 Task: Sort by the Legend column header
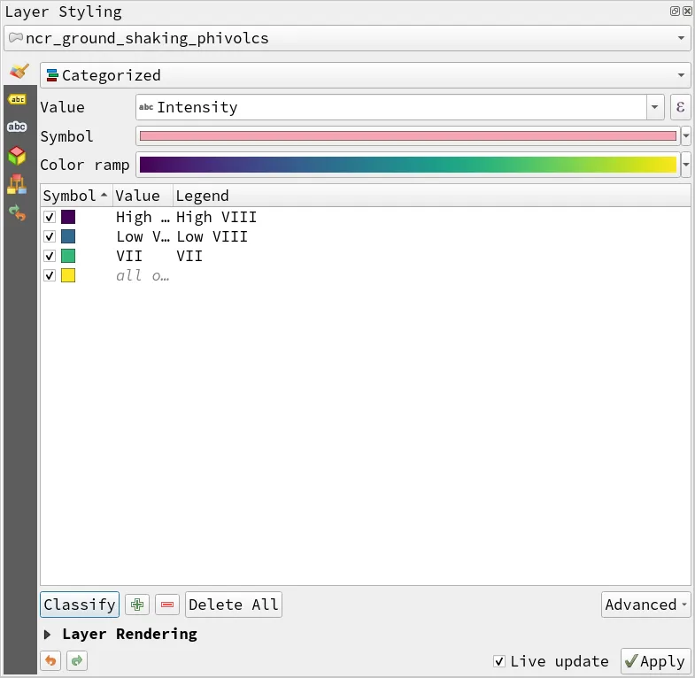click(x=202, y=196)
